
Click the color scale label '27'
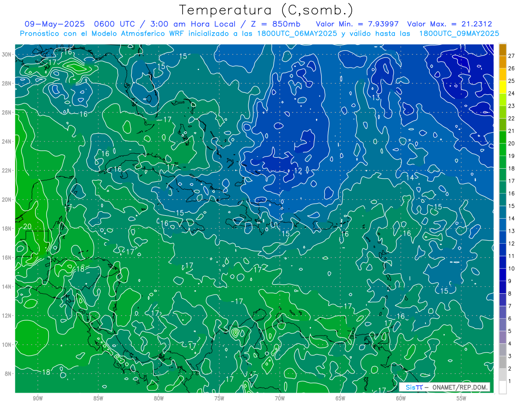tap(512, 55)
